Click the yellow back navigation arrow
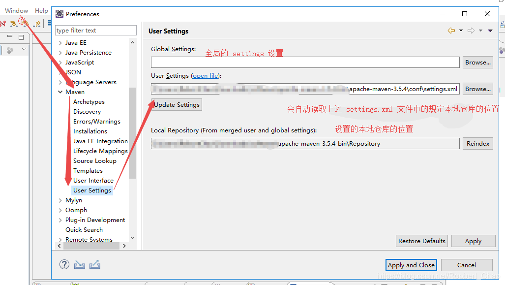The image size is (505, 285). (451, 31)
